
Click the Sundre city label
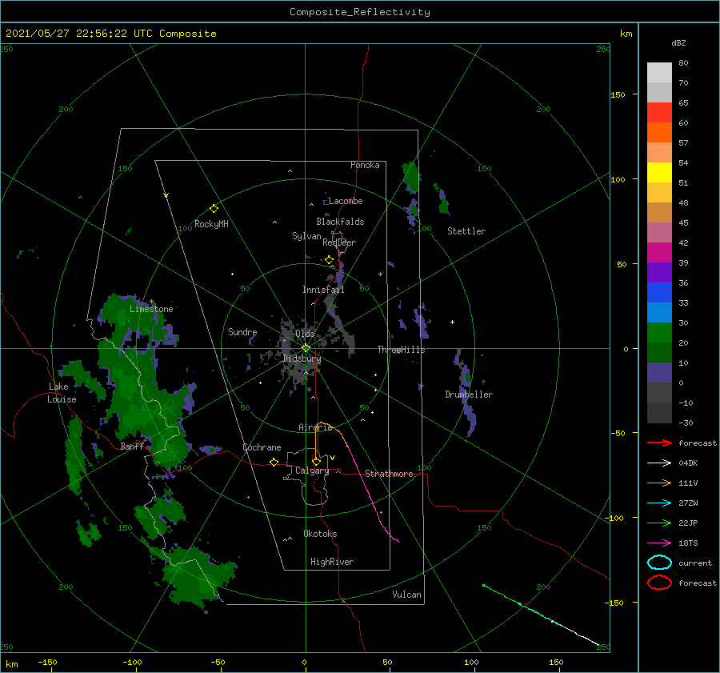point(242,331)
